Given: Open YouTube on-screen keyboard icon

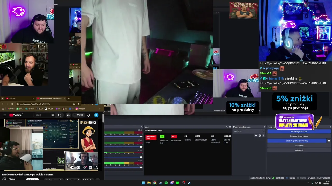Looking at the screenshot, I should point(53,115).
